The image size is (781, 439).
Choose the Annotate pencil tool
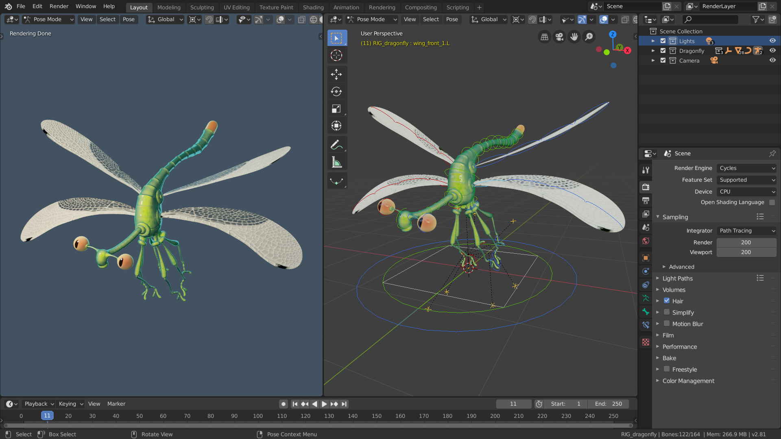pos(336,145)
